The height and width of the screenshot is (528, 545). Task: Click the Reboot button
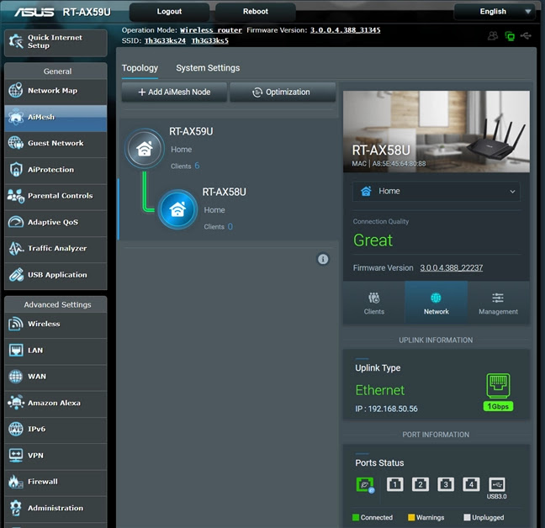tap(256, 12)
